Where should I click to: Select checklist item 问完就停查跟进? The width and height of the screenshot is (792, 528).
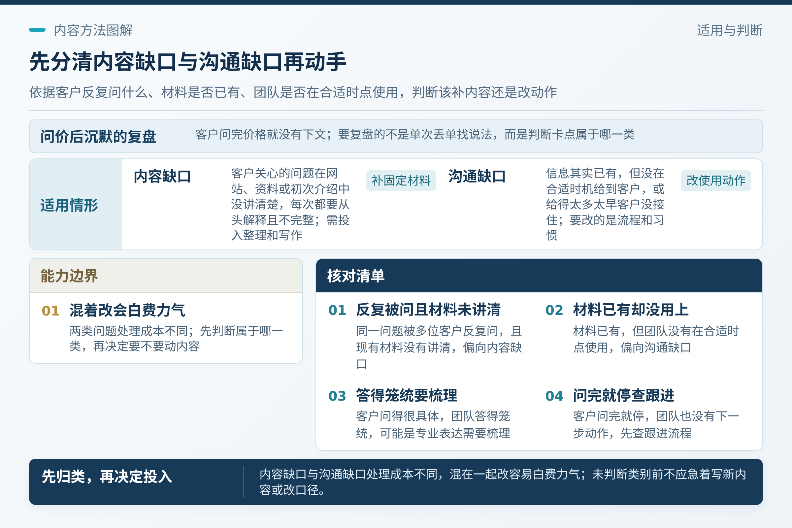click(x=624, y=395)
